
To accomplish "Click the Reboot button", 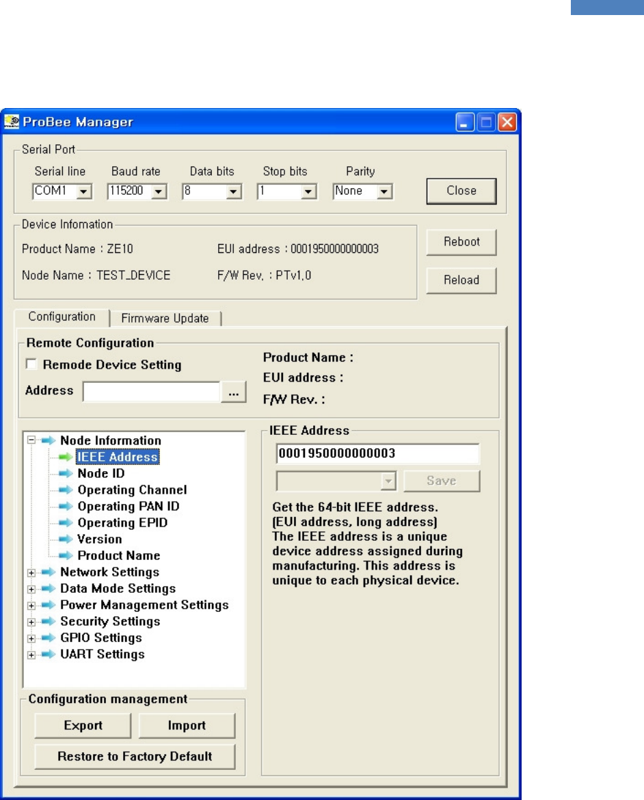I will tap(461, 242).
